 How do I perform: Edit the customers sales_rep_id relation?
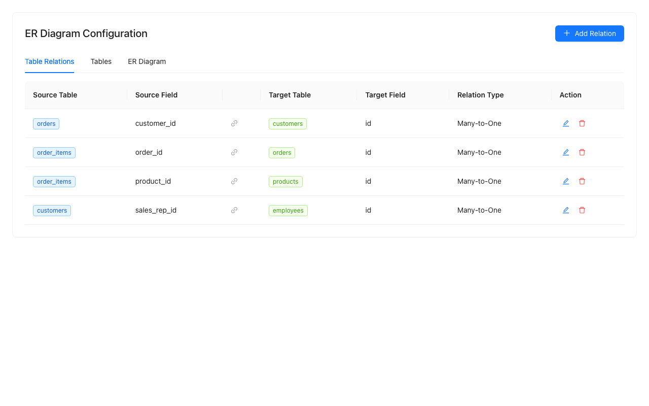[566, 210]
